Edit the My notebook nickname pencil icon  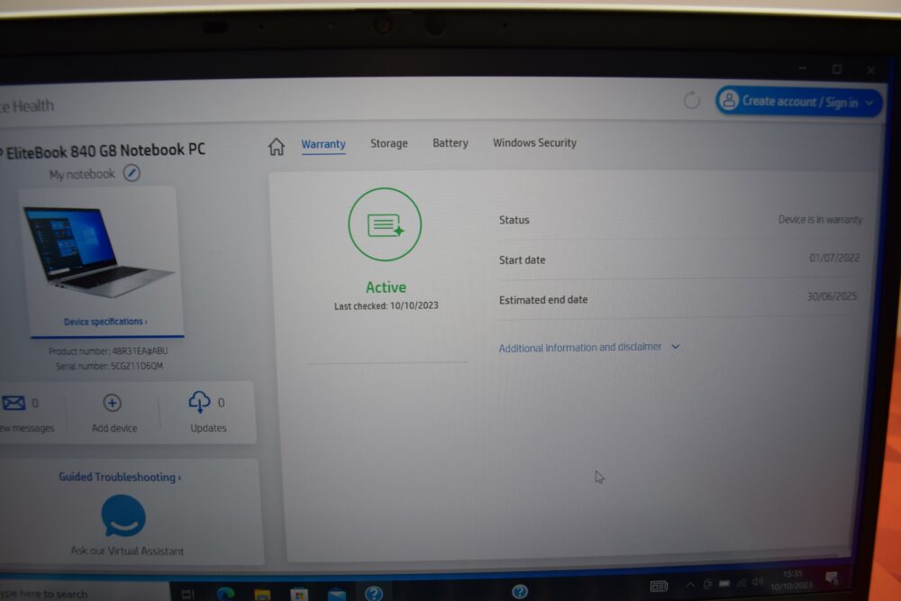pos(132,173)
